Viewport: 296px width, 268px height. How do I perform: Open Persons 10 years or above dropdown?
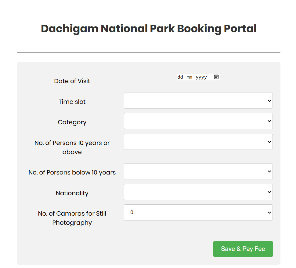click(x=198, y=142)
